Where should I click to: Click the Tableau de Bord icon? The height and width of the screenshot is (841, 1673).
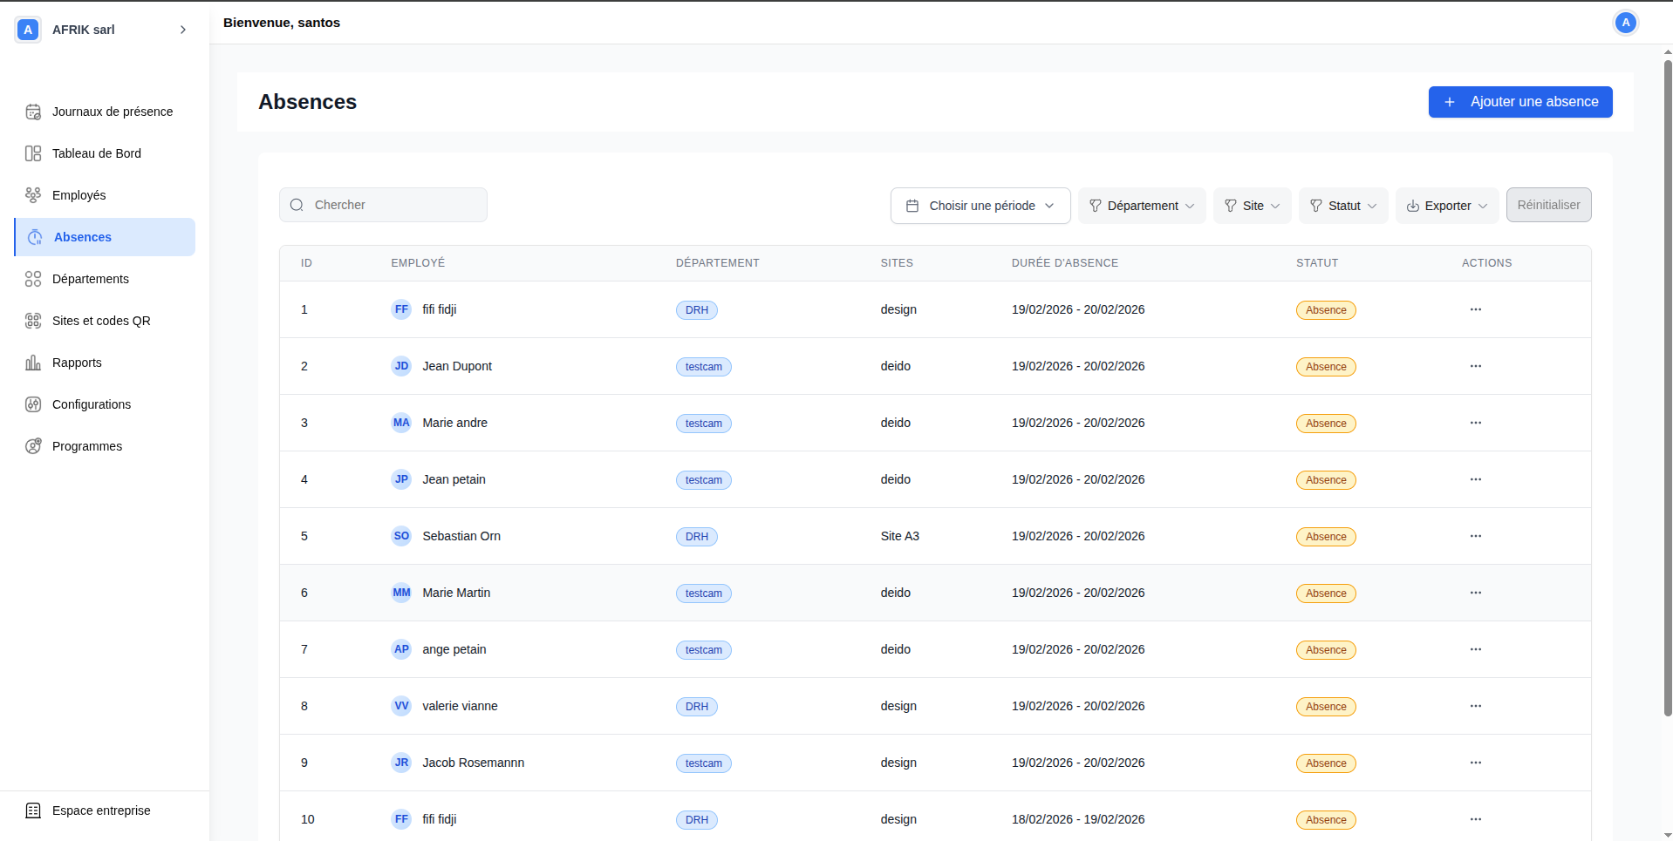[x=33, y=153]
